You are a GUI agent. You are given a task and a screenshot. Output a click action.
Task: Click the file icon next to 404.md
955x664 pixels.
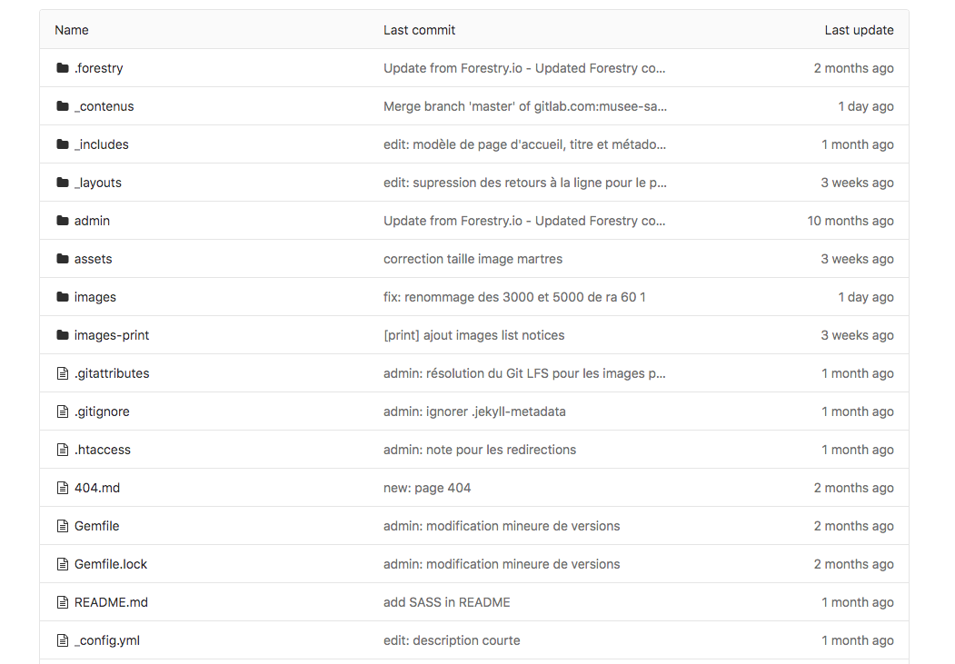pyautogui.click(x=63, y=488)
